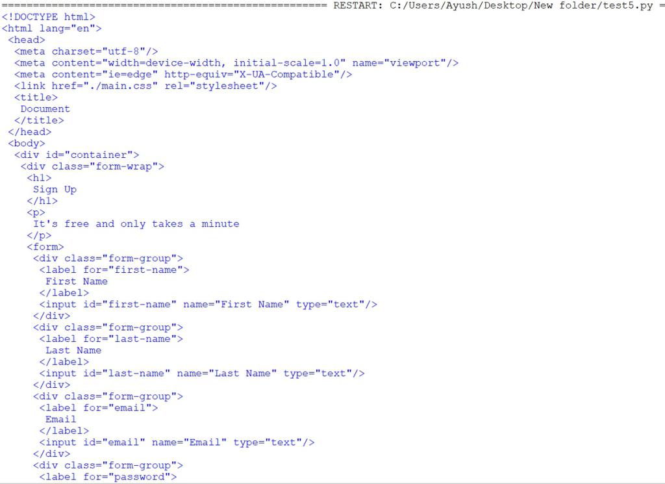Viewport: 665px width, 484px height.
Task: Click the div class="form-wrap" line
Action: 92,166
